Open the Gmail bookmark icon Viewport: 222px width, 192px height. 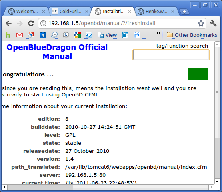tap(20, 35)
